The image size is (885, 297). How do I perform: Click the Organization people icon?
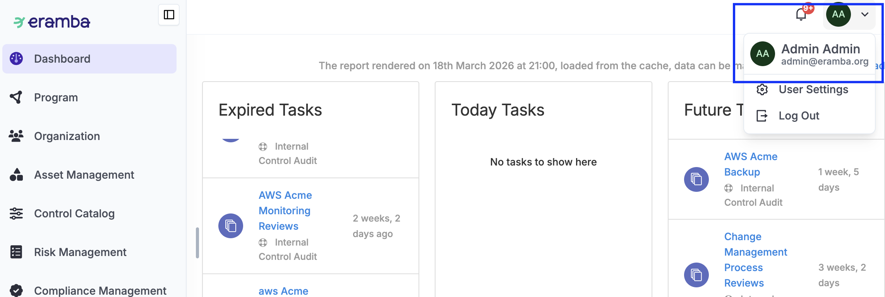coord(16,136)
